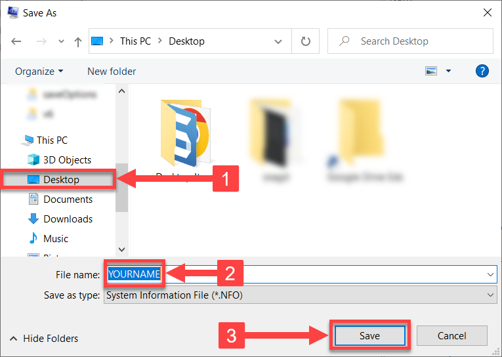Open the view options dropdown arrow
The width and height of the screenshot is (502, 357).
point(449,71)
